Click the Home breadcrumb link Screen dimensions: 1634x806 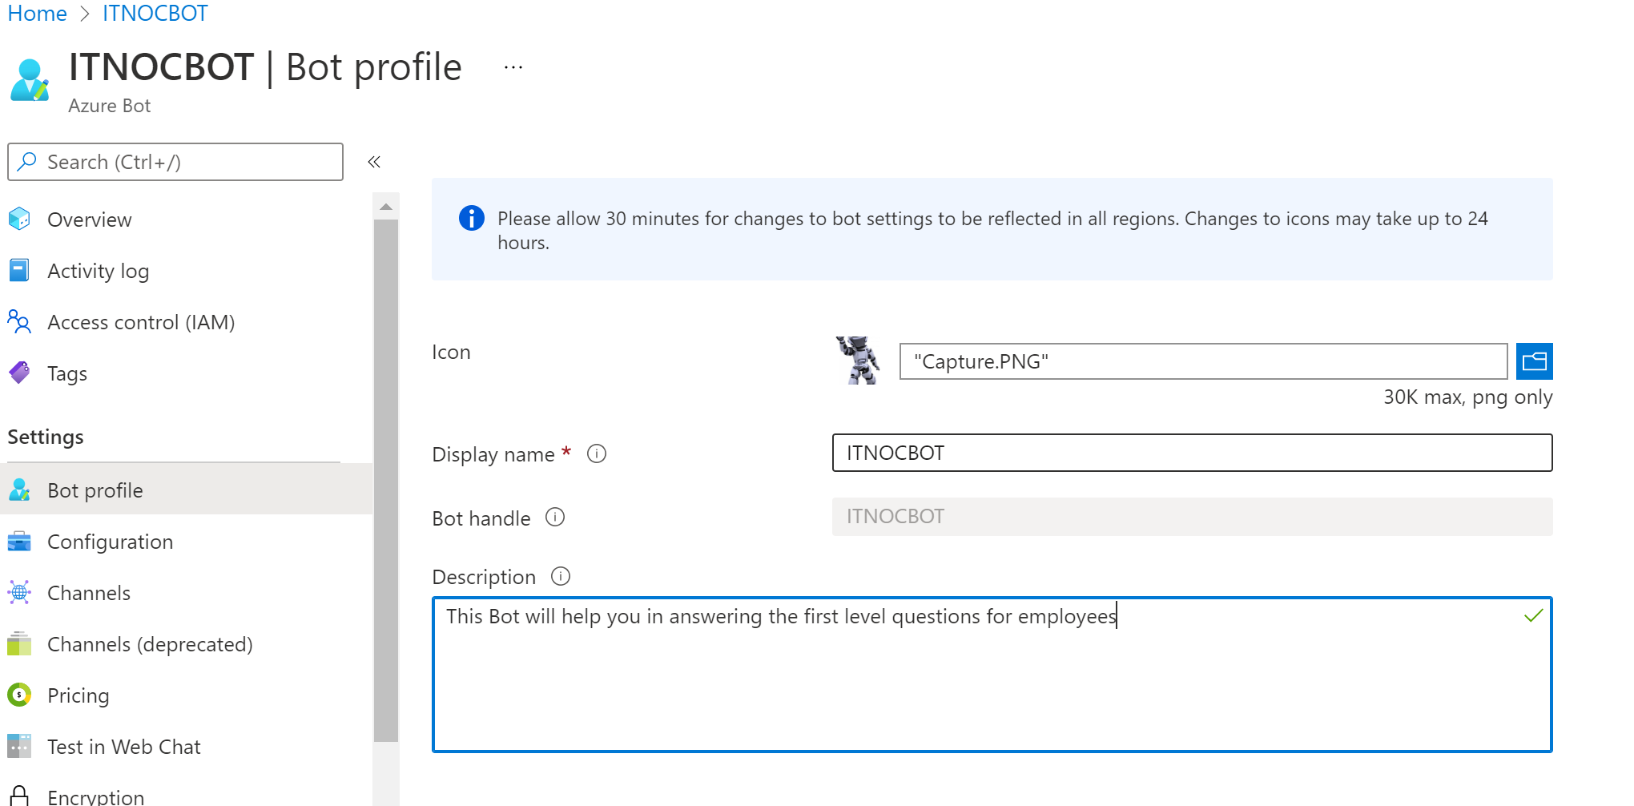click(37, 14)
